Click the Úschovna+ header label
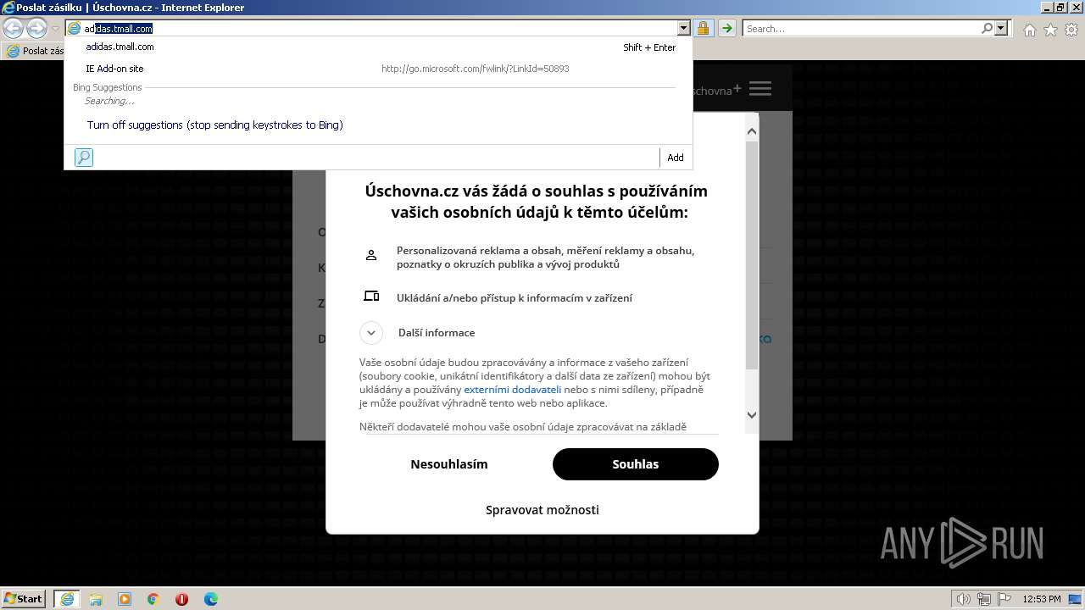 tap(716, 90)
